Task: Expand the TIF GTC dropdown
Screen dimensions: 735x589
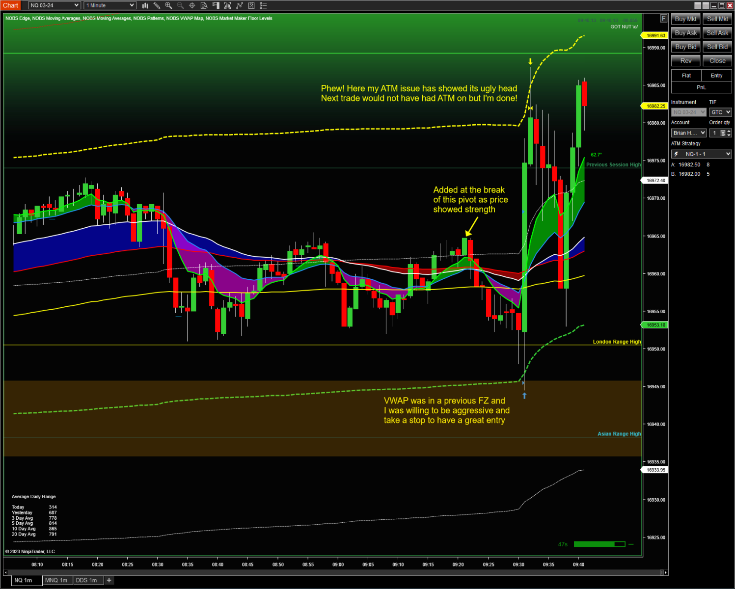Action: coord(720,112)
